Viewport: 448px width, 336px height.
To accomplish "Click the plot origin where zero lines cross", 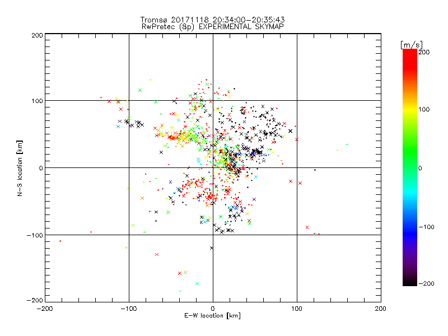I will pos(213,167).
